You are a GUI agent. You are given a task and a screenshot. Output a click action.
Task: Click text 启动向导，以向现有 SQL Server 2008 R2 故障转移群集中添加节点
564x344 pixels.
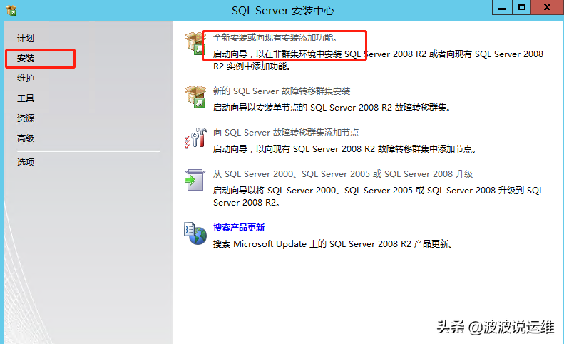pyautogui.click(x=344, y=149)
